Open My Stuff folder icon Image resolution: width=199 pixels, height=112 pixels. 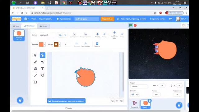pos(171,19)
